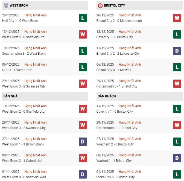Click the L badge for Hull City match
184x181 pixels.
pyautogui.click(x=83, y=18)
